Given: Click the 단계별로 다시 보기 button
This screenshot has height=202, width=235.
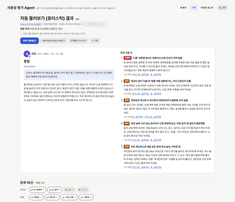Looking at the screenshot, I should click(x=78, y=41).
